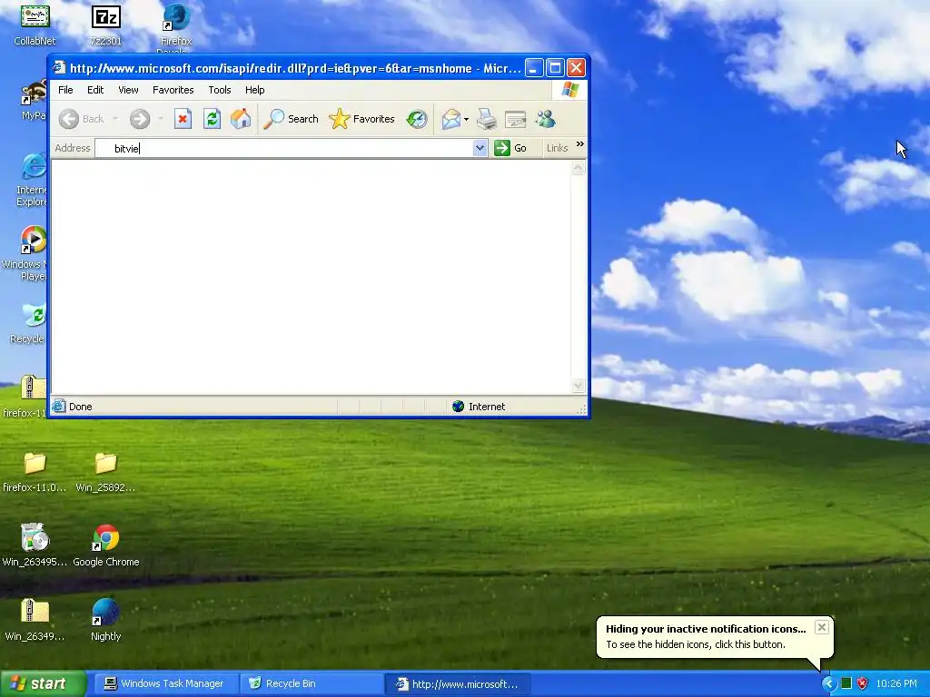
Task: Click into the Address field containing bitvie
Action: [284, 148]
